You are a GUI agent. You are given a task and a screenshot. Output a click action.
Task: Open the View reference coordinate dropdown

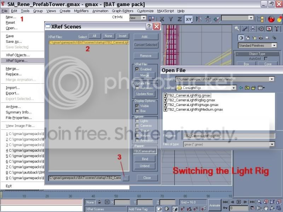[x=144, y=18]
